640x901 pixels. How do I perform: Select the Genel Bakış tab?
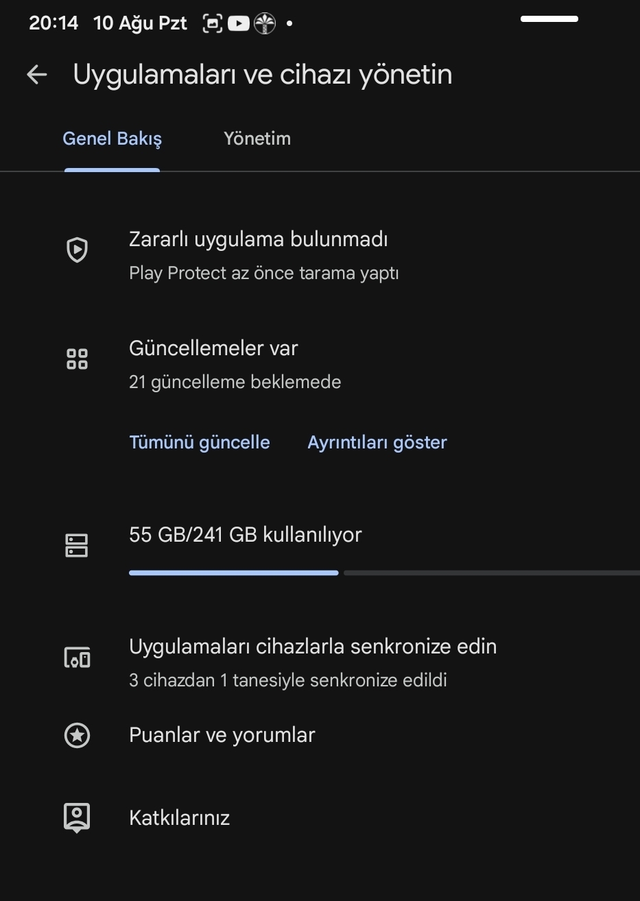pos(112,139)
